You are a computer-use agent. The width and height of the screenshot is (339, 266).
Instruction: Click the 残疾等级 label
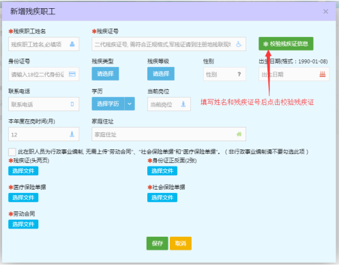pyautogui.click(x=158, y=61)
